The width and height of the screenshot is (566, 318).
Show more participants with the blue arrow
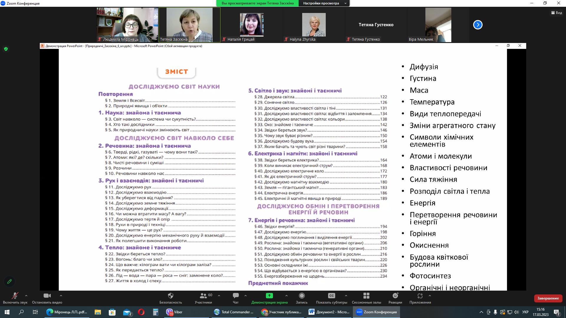478,25
